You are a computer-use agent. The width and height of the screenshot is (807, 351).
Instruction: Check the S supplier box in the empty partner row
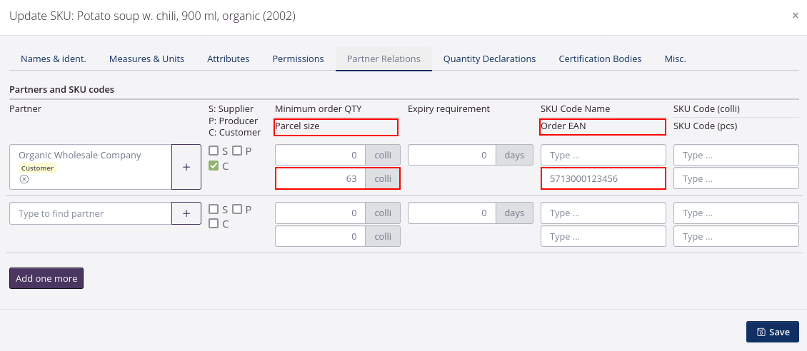tap(213, 209)
